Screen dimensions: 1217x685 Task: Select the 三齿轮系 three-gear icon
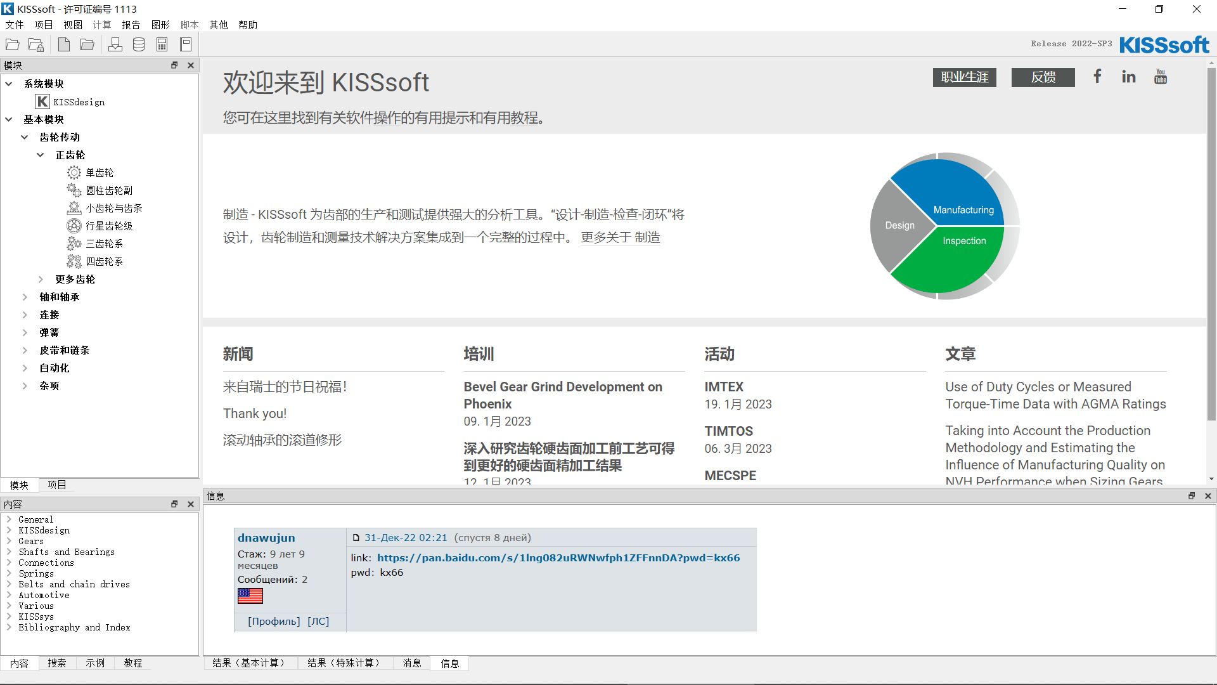74,244
